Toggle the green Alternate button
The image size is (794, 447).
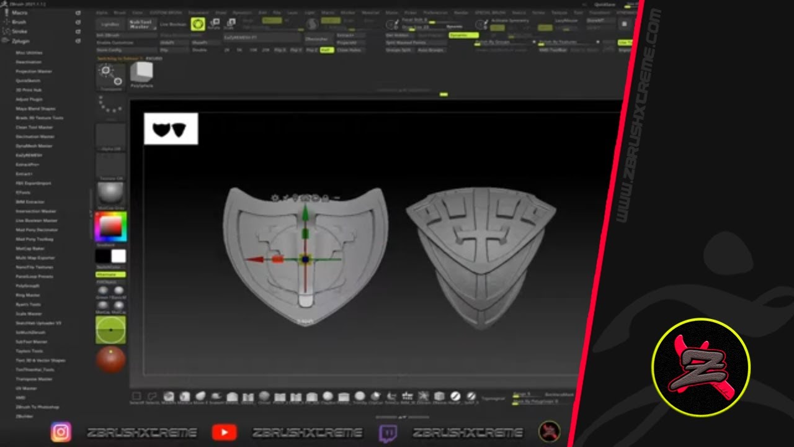(111, 274)
